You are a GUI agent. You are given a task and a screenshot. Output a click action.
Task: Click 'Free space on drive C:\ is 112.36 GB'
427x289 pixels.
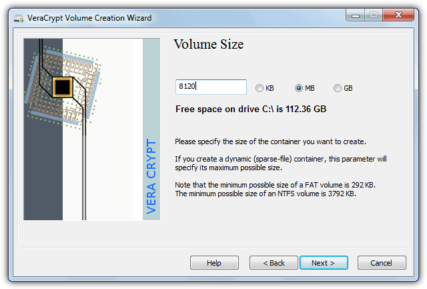(251, 109)
